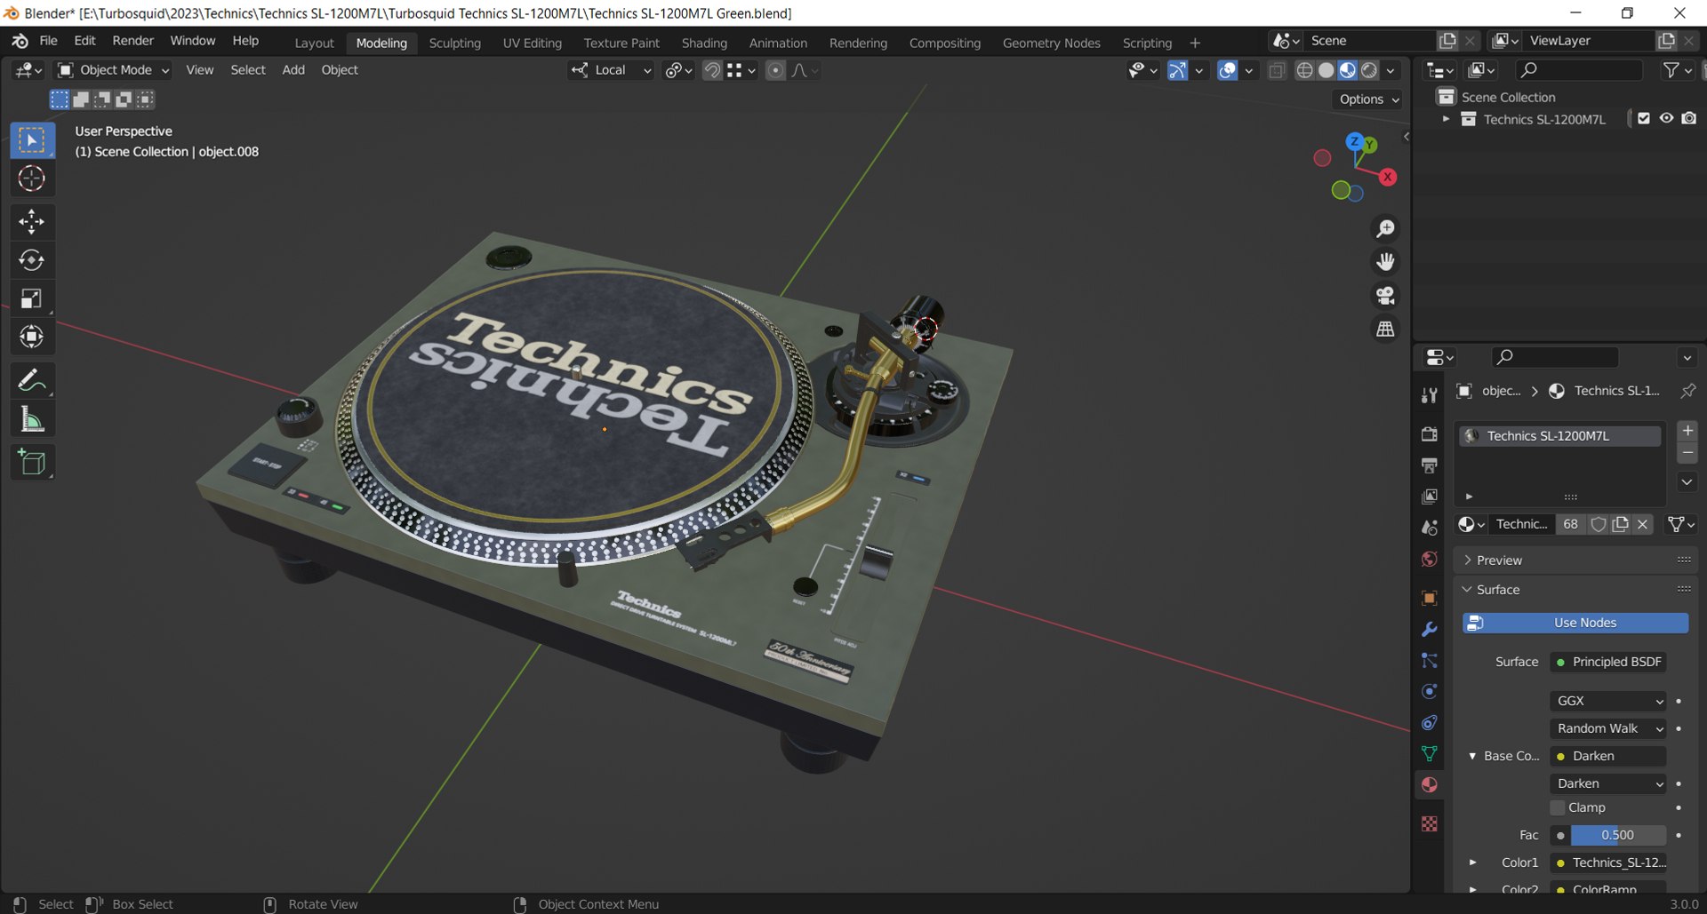
Task: Select the Cursor tool
Action: pyautogui.click(x=32, y=179)
